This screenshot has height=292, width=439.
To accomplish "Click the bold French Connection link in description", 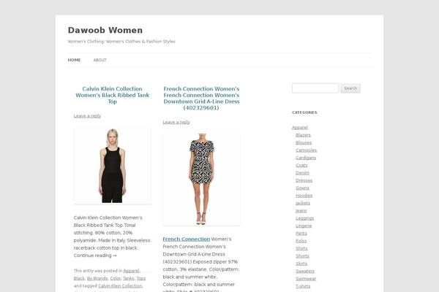I will 186,239.
